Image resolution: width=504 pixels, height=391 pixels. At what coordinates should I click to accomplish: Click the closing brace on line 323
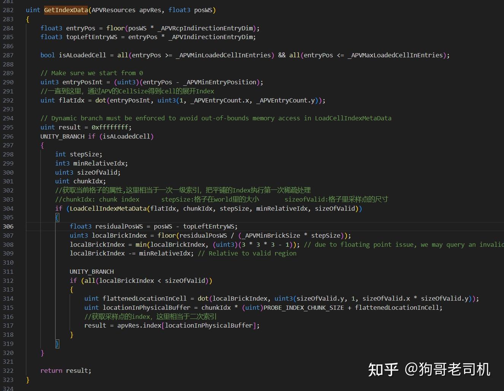click(x=28, y=380)
